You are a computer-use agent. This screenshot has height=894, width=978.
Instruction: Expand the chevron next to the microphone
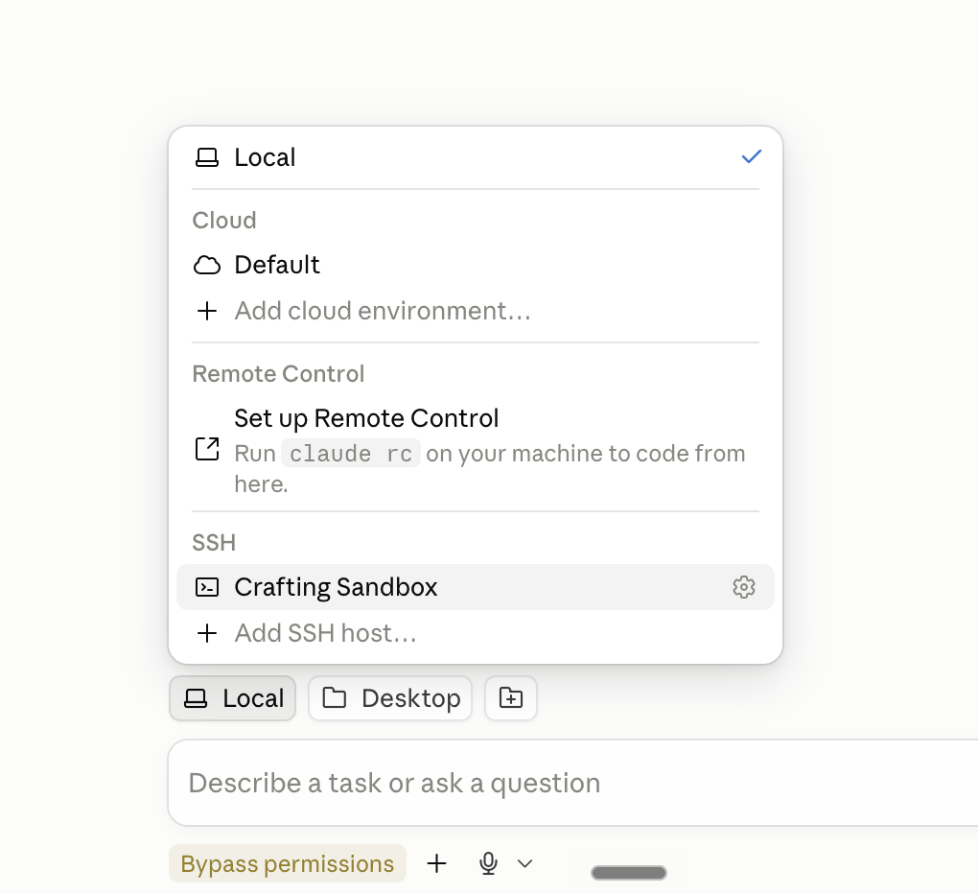coord(525,863)
